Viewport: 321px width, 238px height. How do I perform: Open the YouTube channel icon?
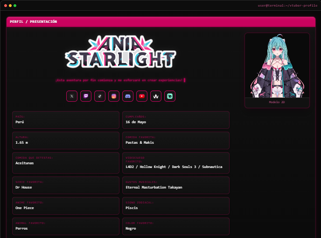click(142, 96)
